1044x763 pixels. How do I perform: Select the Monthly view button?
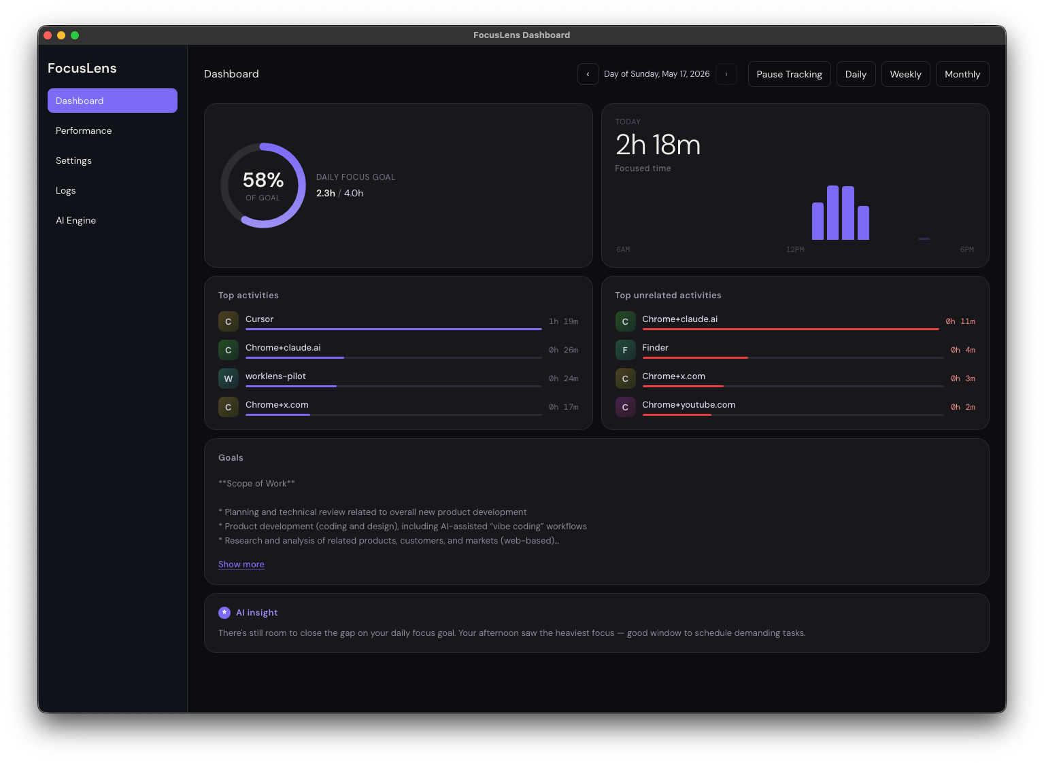(962, 74)
